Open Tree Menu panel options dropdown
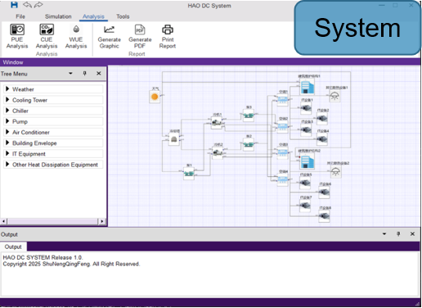The image size is (422, 308). click(70, 74)
